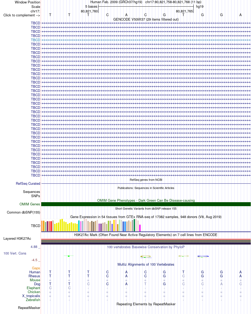
Task: Click the 'X_tropicalis' alignment row label
Action: coord(31,296)
